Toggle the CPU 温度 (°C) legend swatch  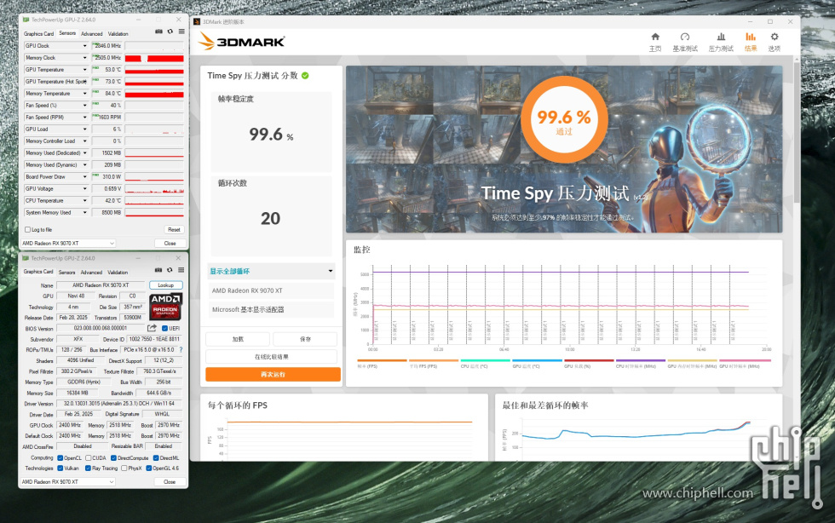coord(485,360)
